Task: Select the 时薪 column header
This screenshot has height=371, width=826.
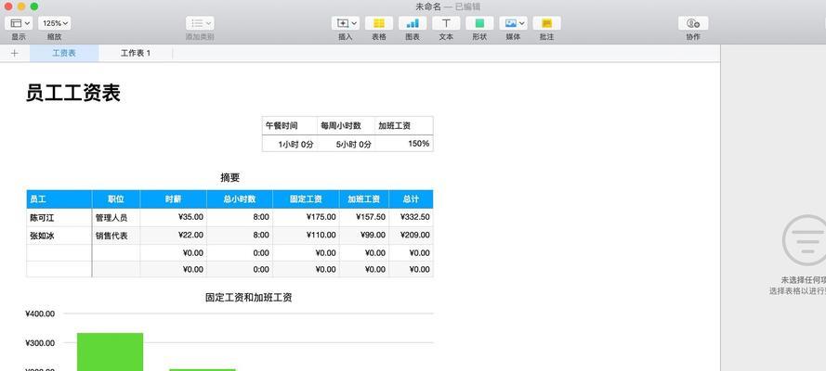Action: coord(174,199)
